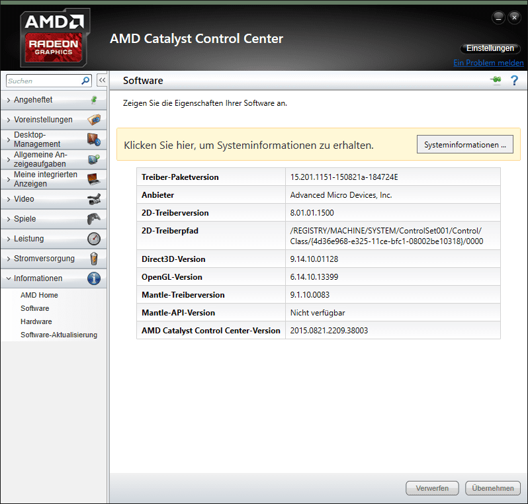Image resolution: width=528 pixels, height=504 pixels.
Task: Collapse the sidebar with the double-arrow button
Action: pyautogui.click(x=102, y=80)
